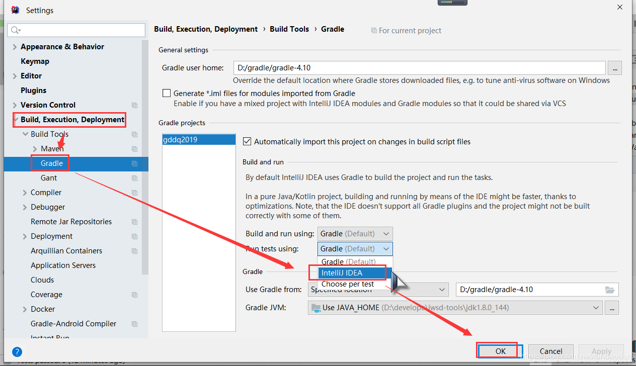Image resolution: width=636 pixels, height=366 pixels.
Task: Click the Gradle location path field
Action: tap(537, 290)
